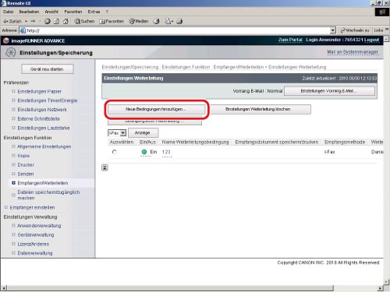
Task: Click the print icon in browser toolbar
Action: pyautogui.click(x=179, y=21)
